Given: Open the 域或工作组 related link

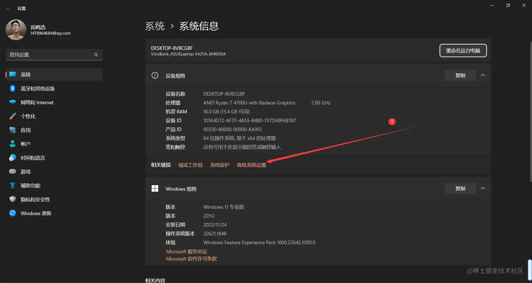Looking at the screenshot, I should [190, 165].
